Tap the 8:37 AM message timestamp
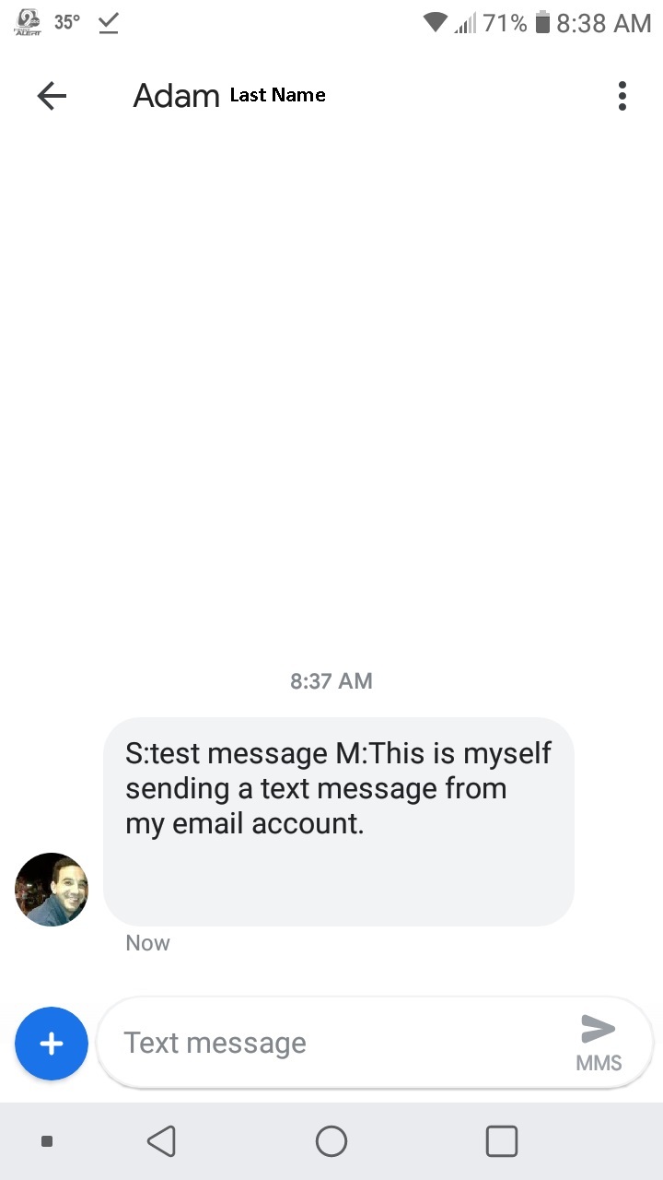The width and height of the screenshot is (663, 1180). [331, 681]
